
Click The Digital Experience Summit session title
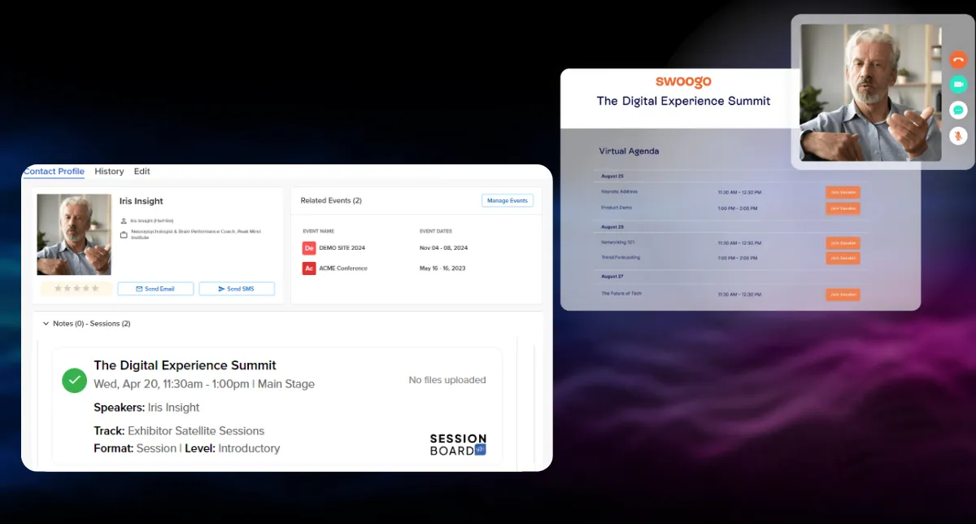[x=185, y=365]
